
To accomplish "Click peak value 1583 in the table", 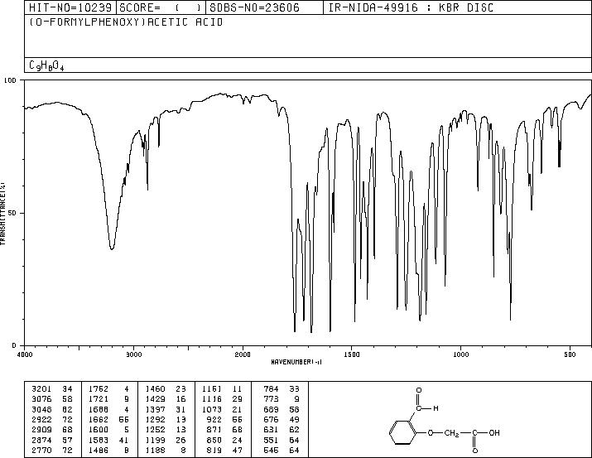I will click(99, 440).
